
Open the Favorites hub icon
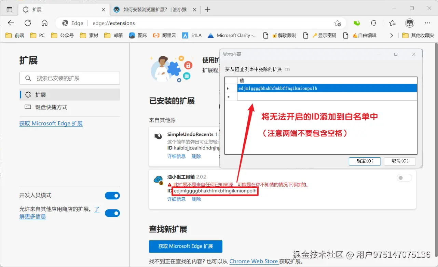point(393,23)
